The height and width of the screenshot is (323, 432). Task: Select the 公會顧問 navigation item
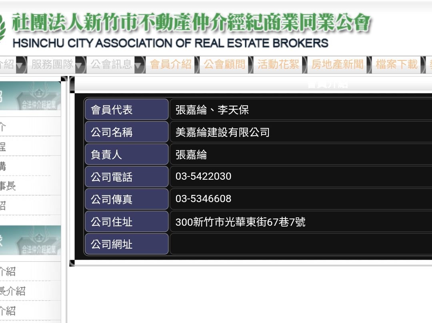(224, 65)
